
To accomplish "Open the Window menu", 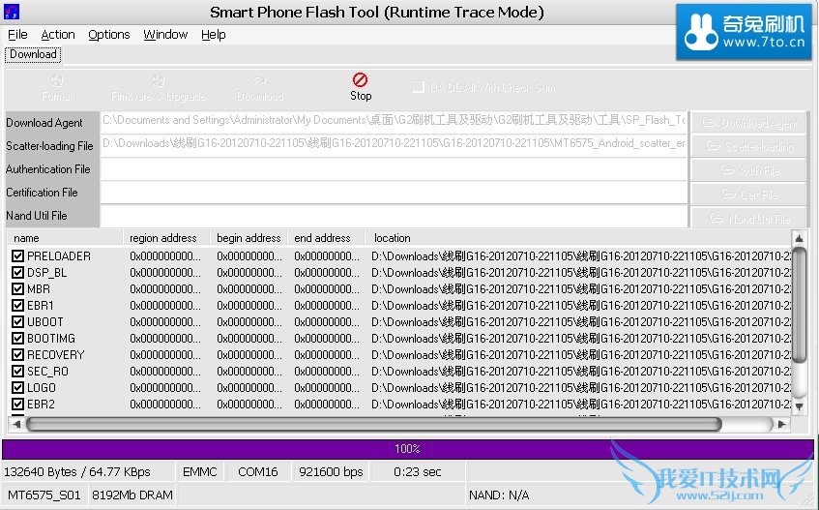I will [x=165, y=35].
